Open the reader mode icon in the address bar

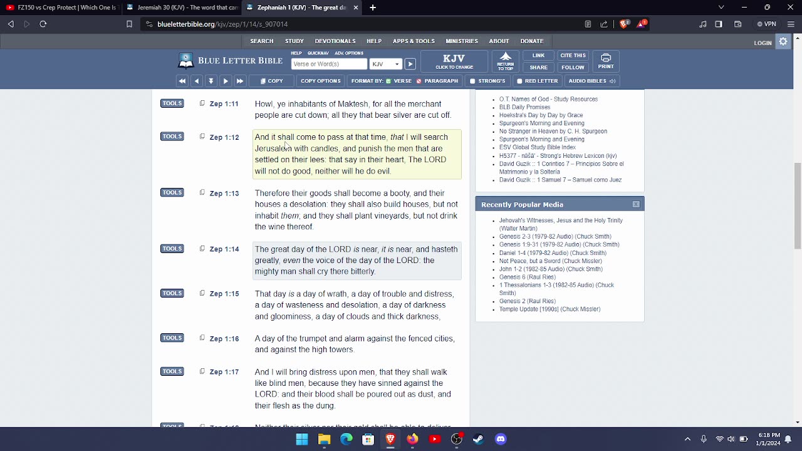pos(588,24)
